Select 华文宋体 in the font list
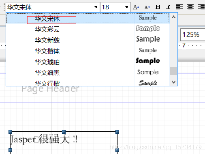The image size is (205, 154). pos(88,18)
